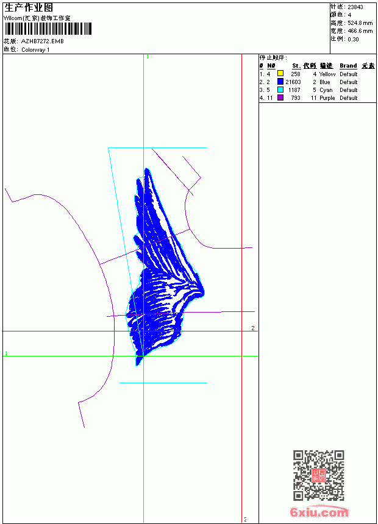Click the barcode under the Wilcom title
Image resolution: width=378 pixels, height=524 pixels.
[x=48, y=29]
